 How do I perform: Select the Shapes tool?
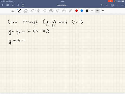39,11
